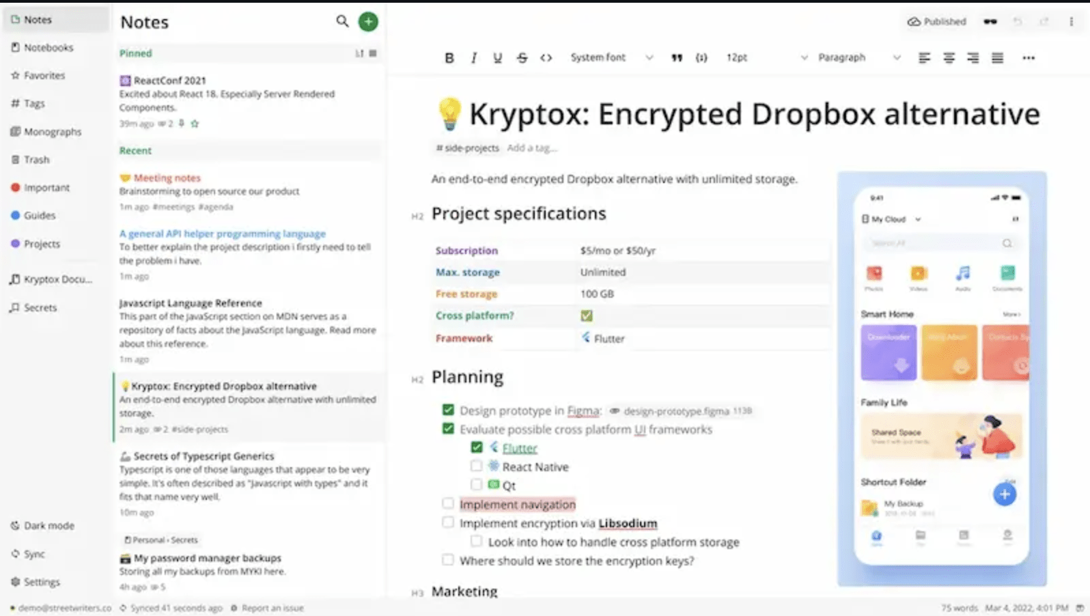Check Implement navigation task
This screenshot has width=1090, height=616.
(447, 503)
